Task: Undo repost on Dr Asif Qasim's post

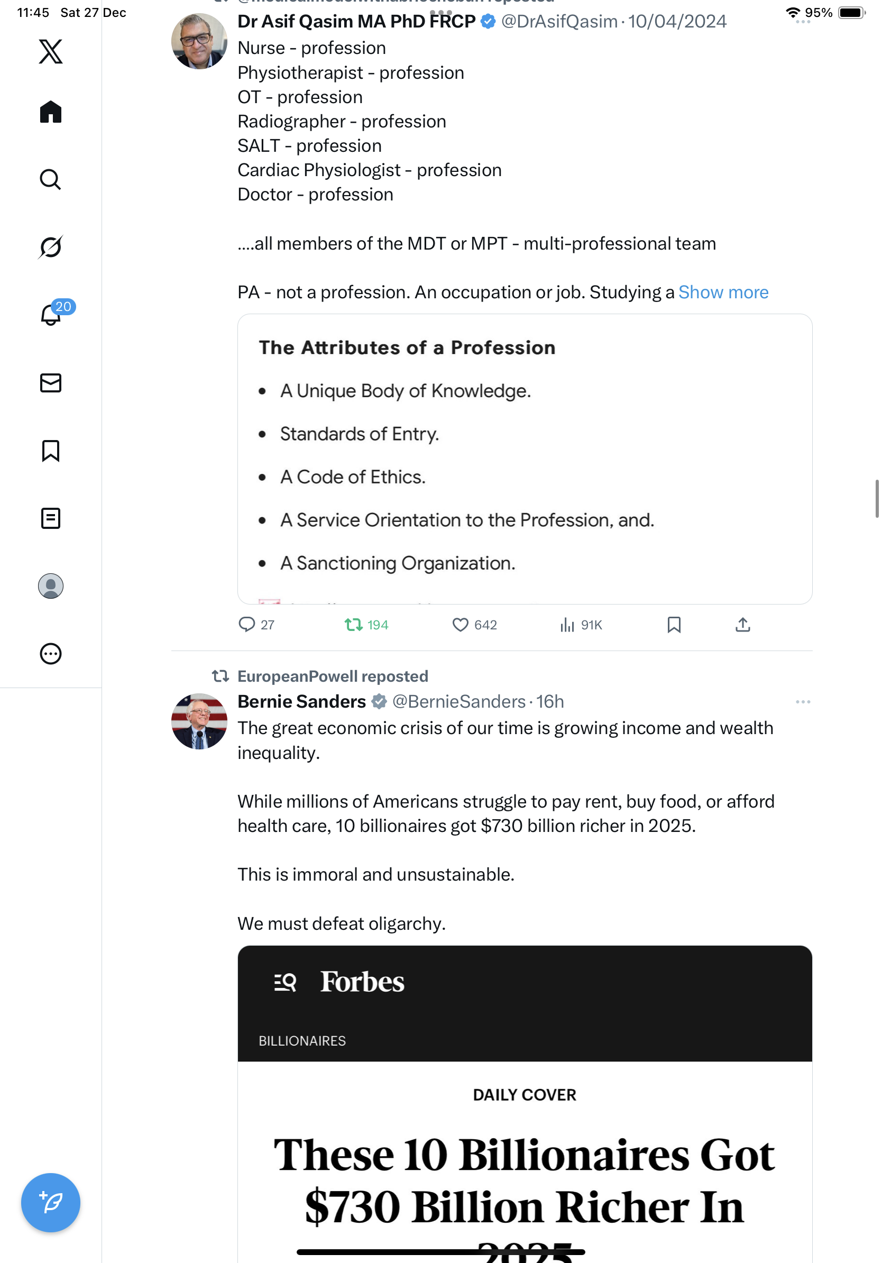Action: 354,625
